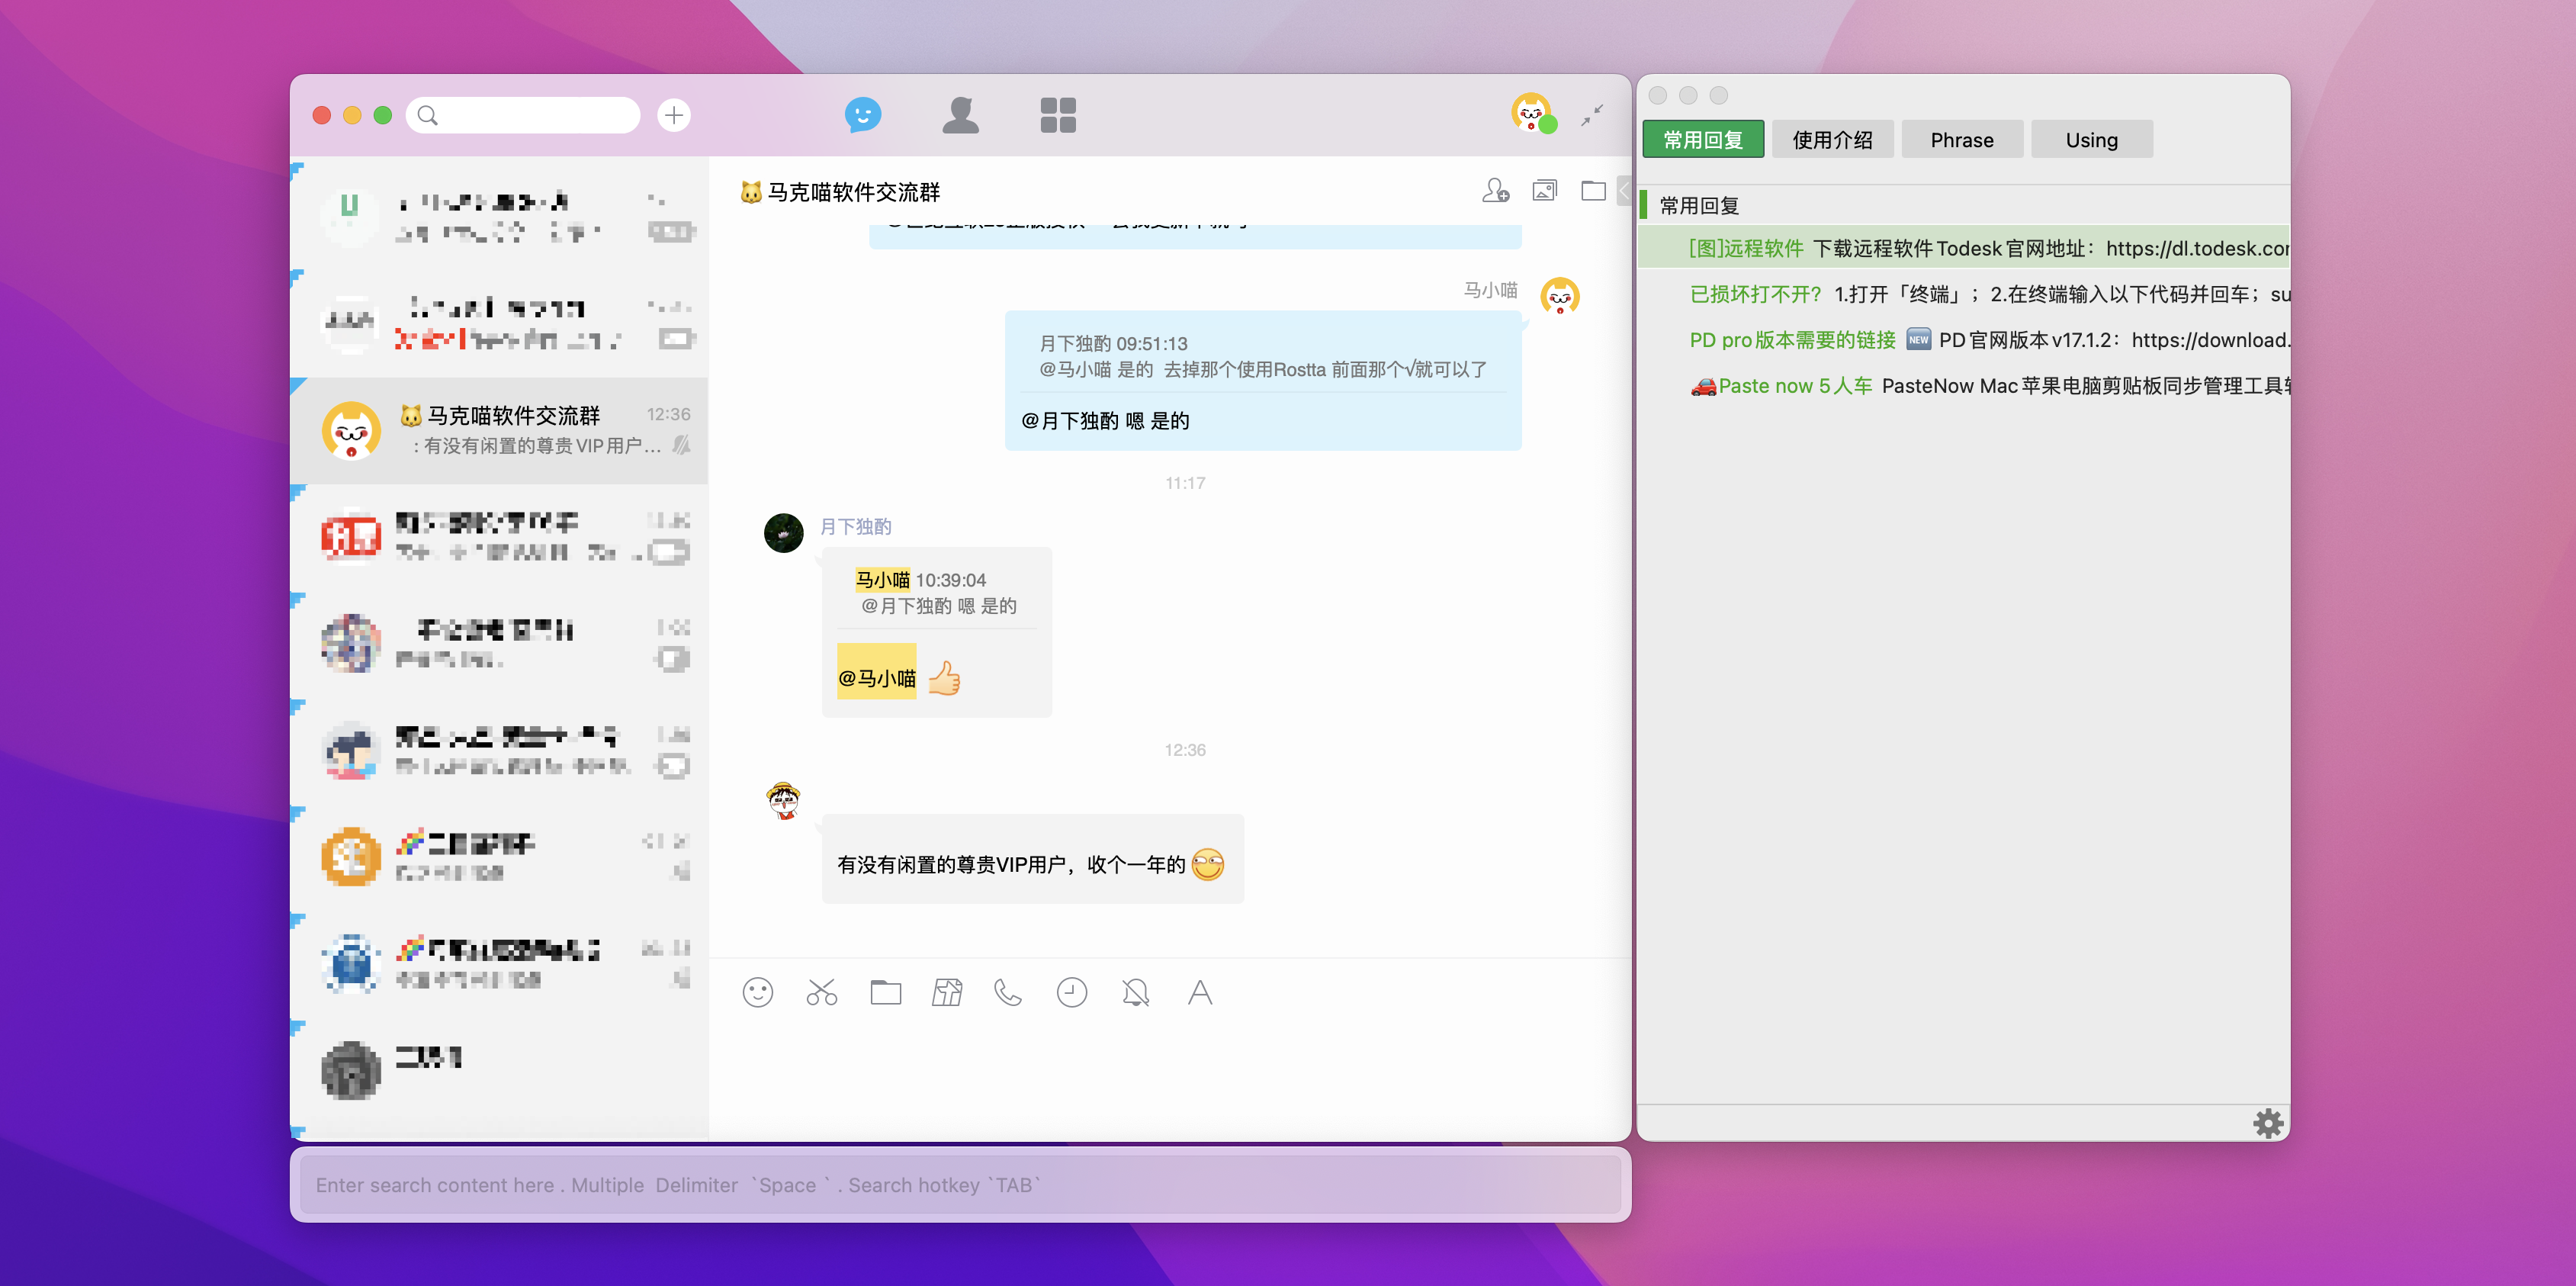2576x1286 pixels.
Task: Open the chats tab smiley icon
Action: pos(862,115)
